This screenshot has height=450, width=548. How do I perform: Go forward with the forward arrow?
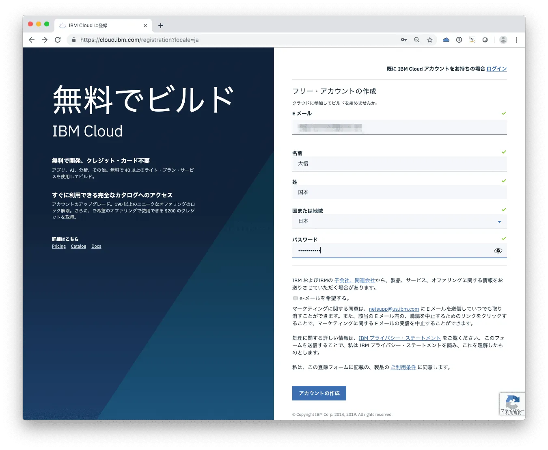coord(45,40)
